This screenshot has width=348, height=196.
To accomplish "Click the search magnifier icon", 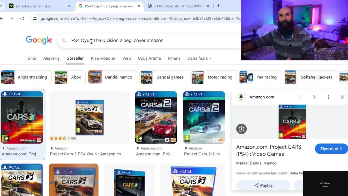I will pyautogui.click(x=64, y=40).
